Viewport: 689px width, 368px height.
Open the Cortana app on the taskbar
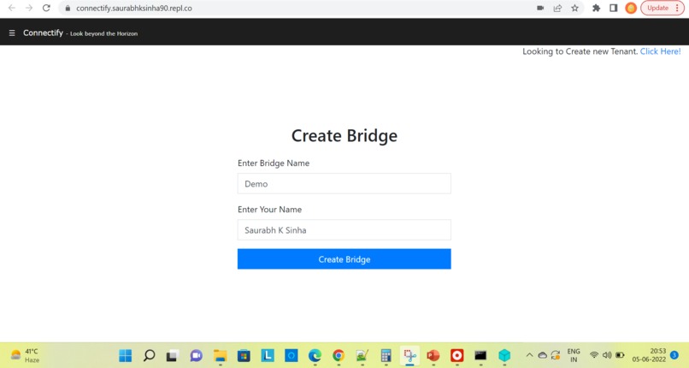coord(291,355)
